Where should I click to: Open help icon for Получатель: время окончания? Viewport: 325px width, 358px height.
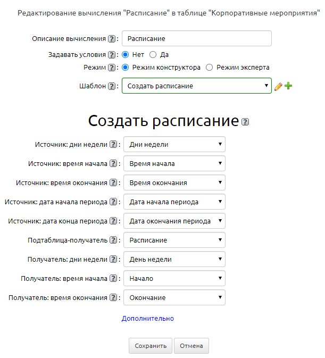pos(113,298)
